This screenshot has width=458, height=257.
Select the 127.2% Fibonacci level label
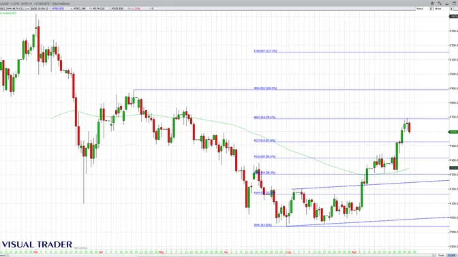265,51
